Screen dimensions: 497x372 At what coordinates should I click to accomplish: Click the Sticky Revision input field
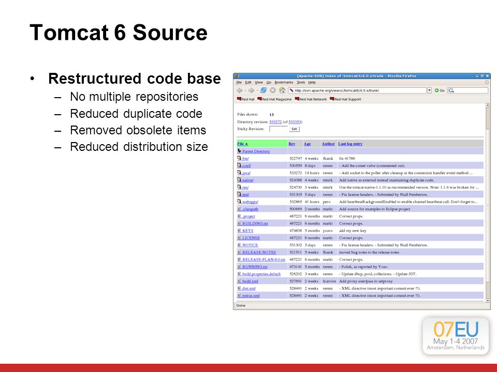(x=279, y=129)
